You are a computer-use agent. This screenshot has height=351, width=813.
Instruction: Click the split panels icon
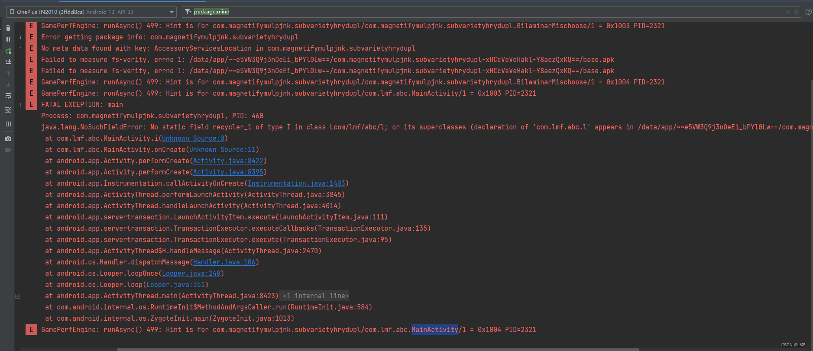8,124
